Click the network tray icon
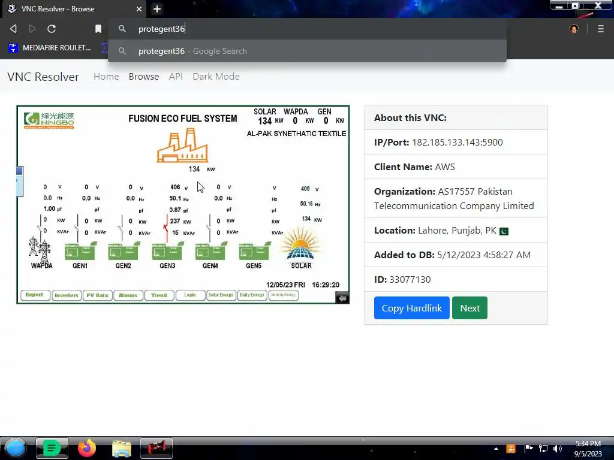This screenshot has width=614, height=460. pos(543,449)
